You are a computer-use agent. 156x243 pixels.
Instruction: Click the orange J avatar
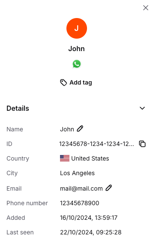77,28
